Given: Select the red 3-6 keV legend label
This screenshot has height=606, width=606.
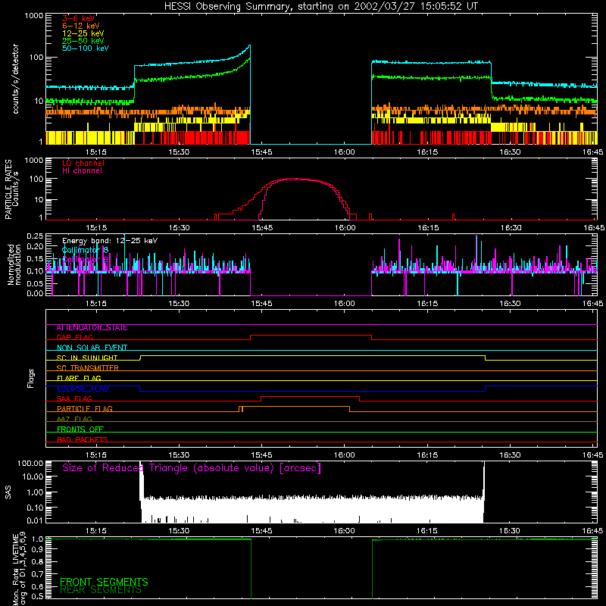Looking at the screenshot, I should [x=79, y=18].
